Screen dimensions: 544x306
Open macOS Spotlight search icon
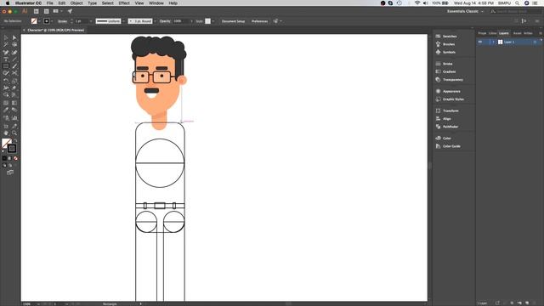517,3
